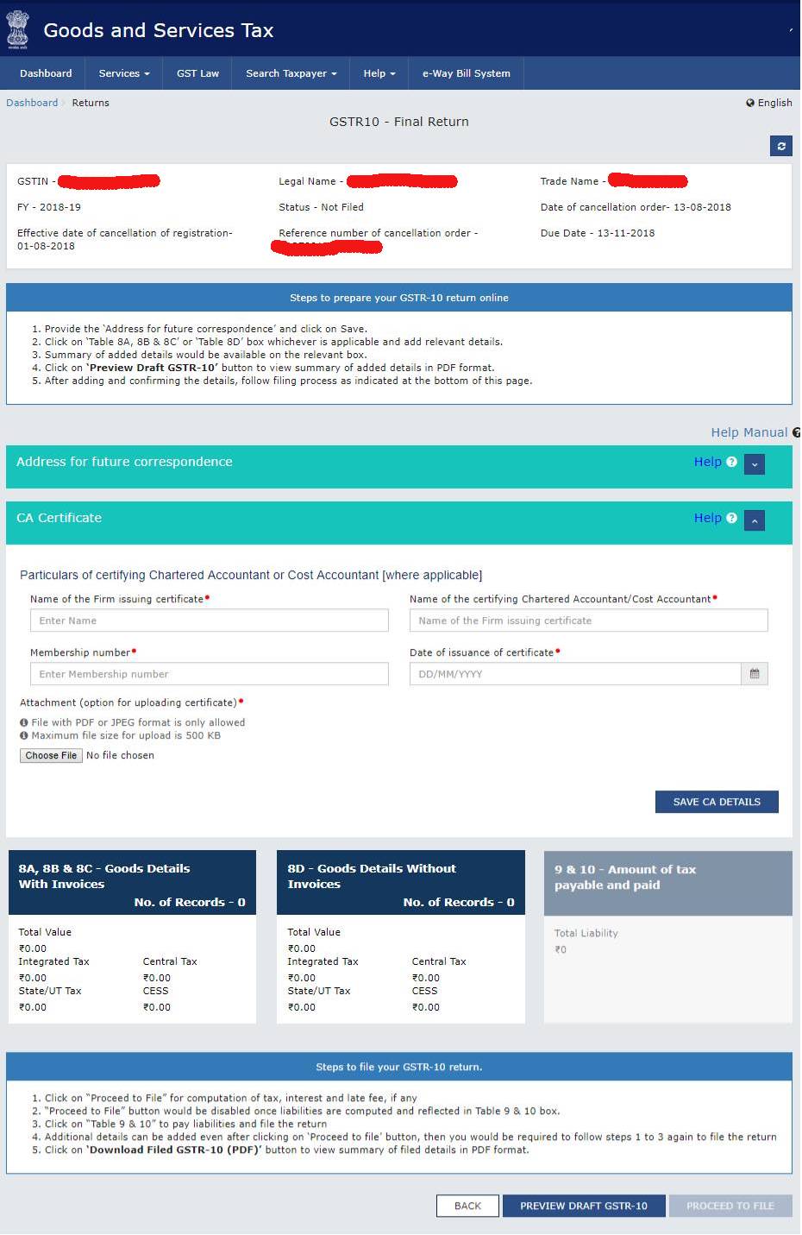Click the Help question icon for Address section
The width and height of the screenshot is (802, 1235).
pyautogui.click(x=730, y=463)
